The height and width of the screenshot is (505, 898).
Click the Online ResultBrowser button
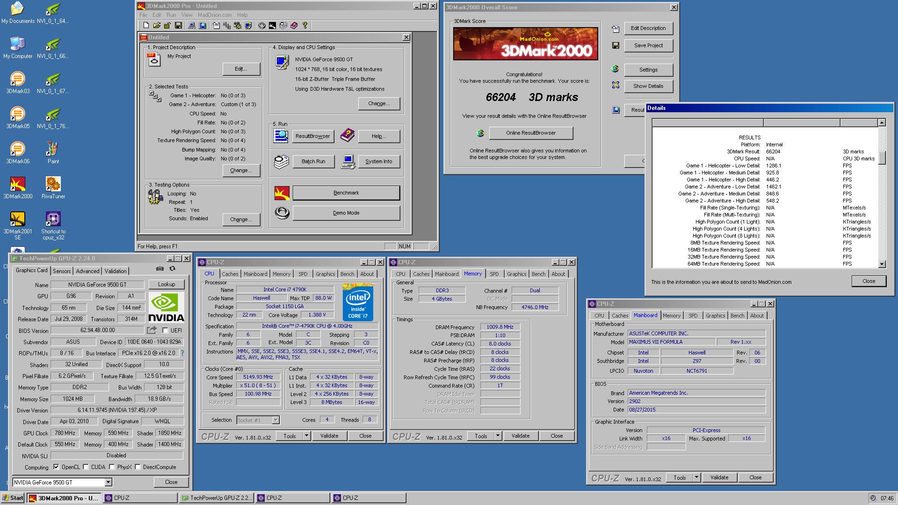click(x=531, y=133)
